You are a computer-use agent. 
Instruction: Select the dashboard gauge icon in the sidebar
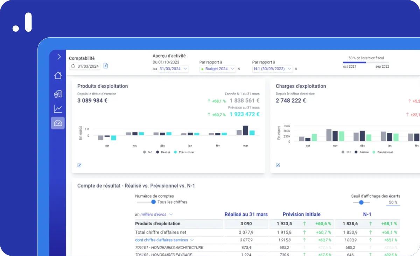[x=58, y=123]
